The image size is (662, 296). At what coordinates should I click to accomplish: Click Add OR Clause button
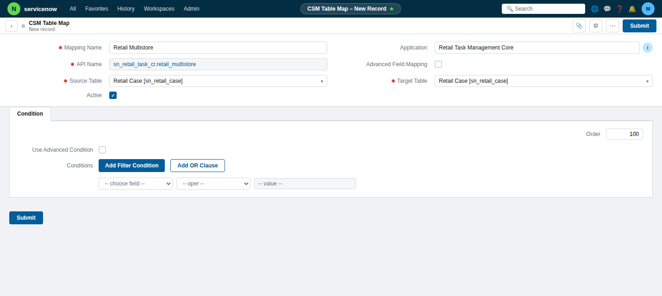click(198, 166)
